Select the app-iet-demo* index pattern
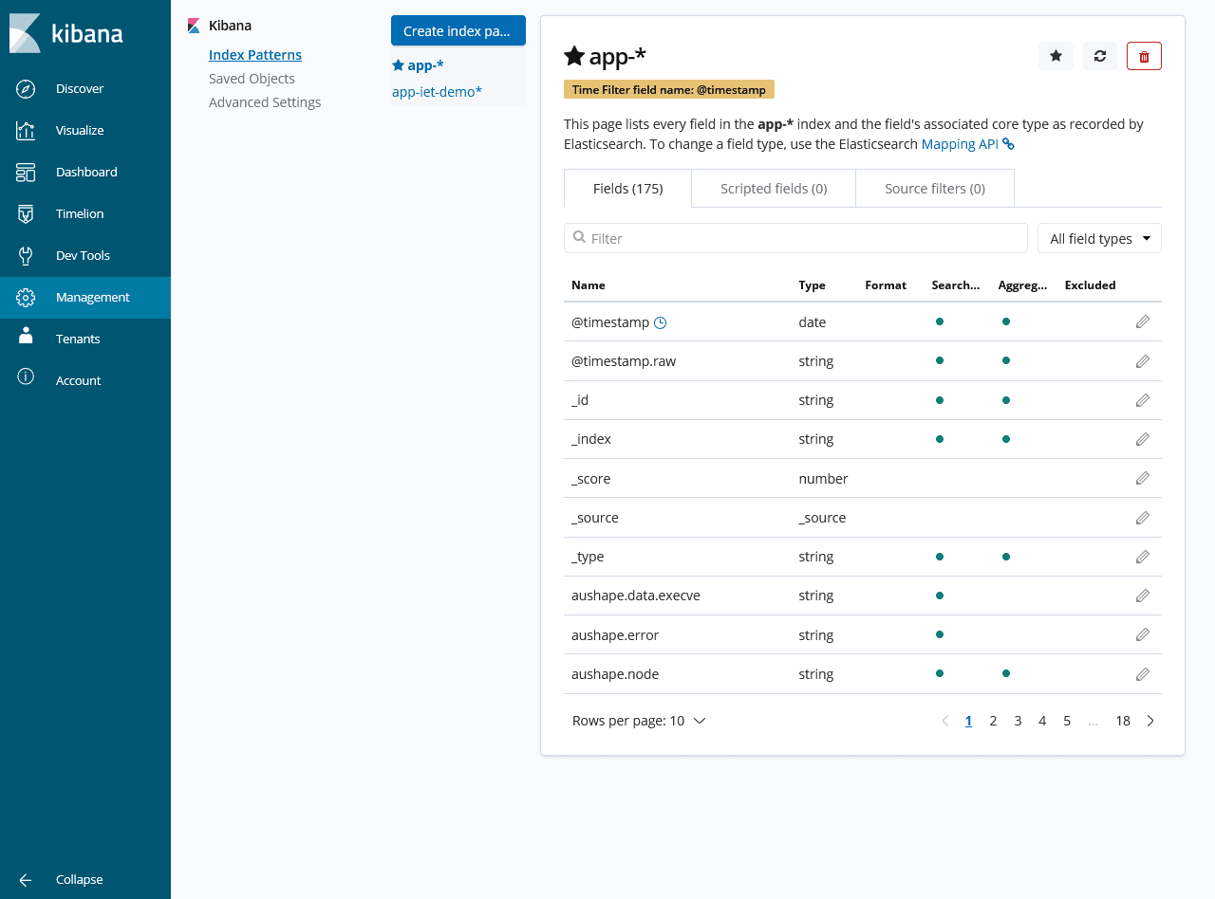This screenshot has width=1215, height=899. pos(437,92)
